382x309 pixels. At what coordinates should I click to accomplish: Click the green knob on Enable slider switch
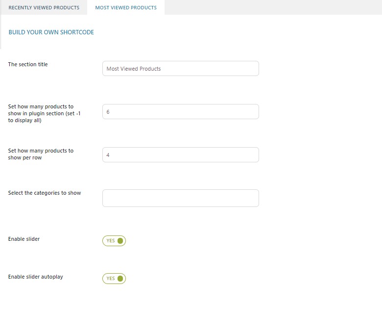coord(120,241)
